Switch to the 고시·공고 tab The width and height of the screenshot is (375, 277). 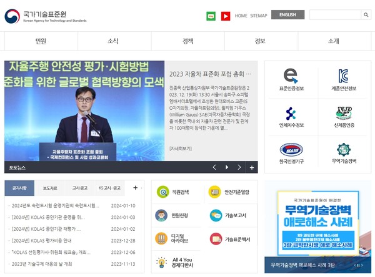click(x=79, y=188)
